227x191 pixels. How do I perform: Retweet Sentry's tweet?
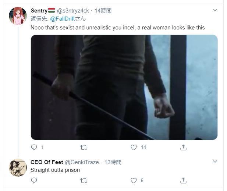pos(84,147)
